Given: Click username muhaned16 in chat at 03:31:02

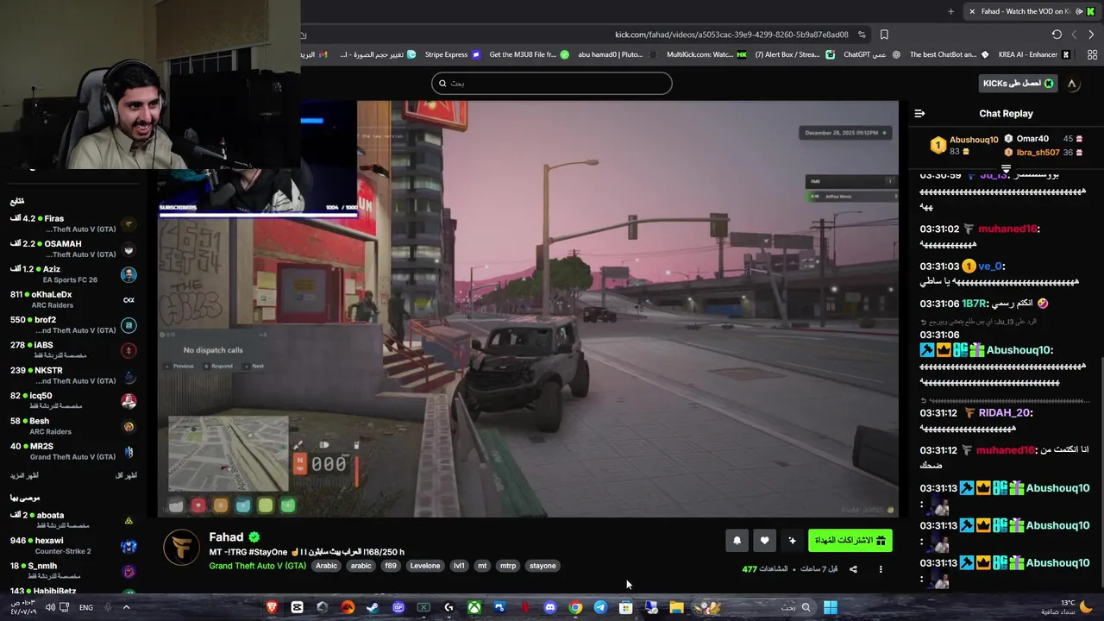Looking at the screenshot, I should pyautogui.click(x=1007, y=229).
